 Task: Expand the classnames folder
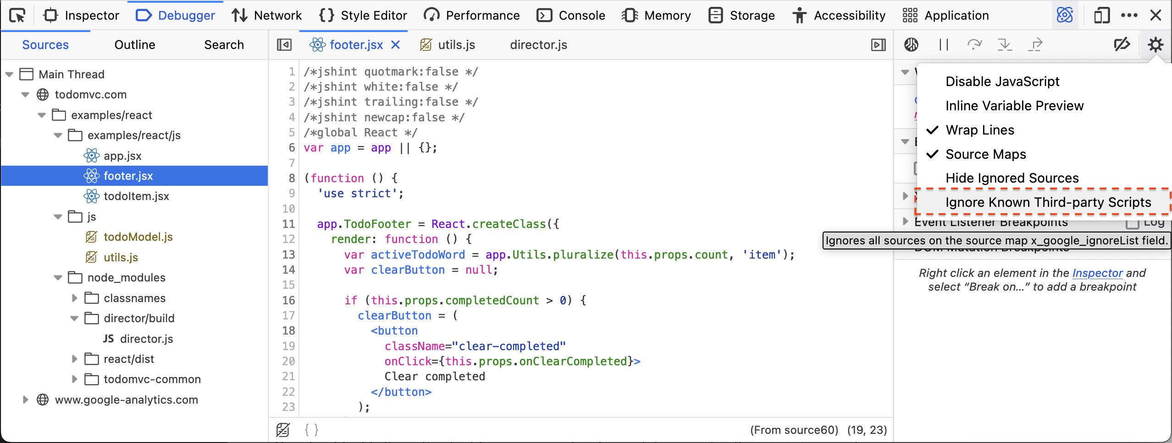click(75, 298)
